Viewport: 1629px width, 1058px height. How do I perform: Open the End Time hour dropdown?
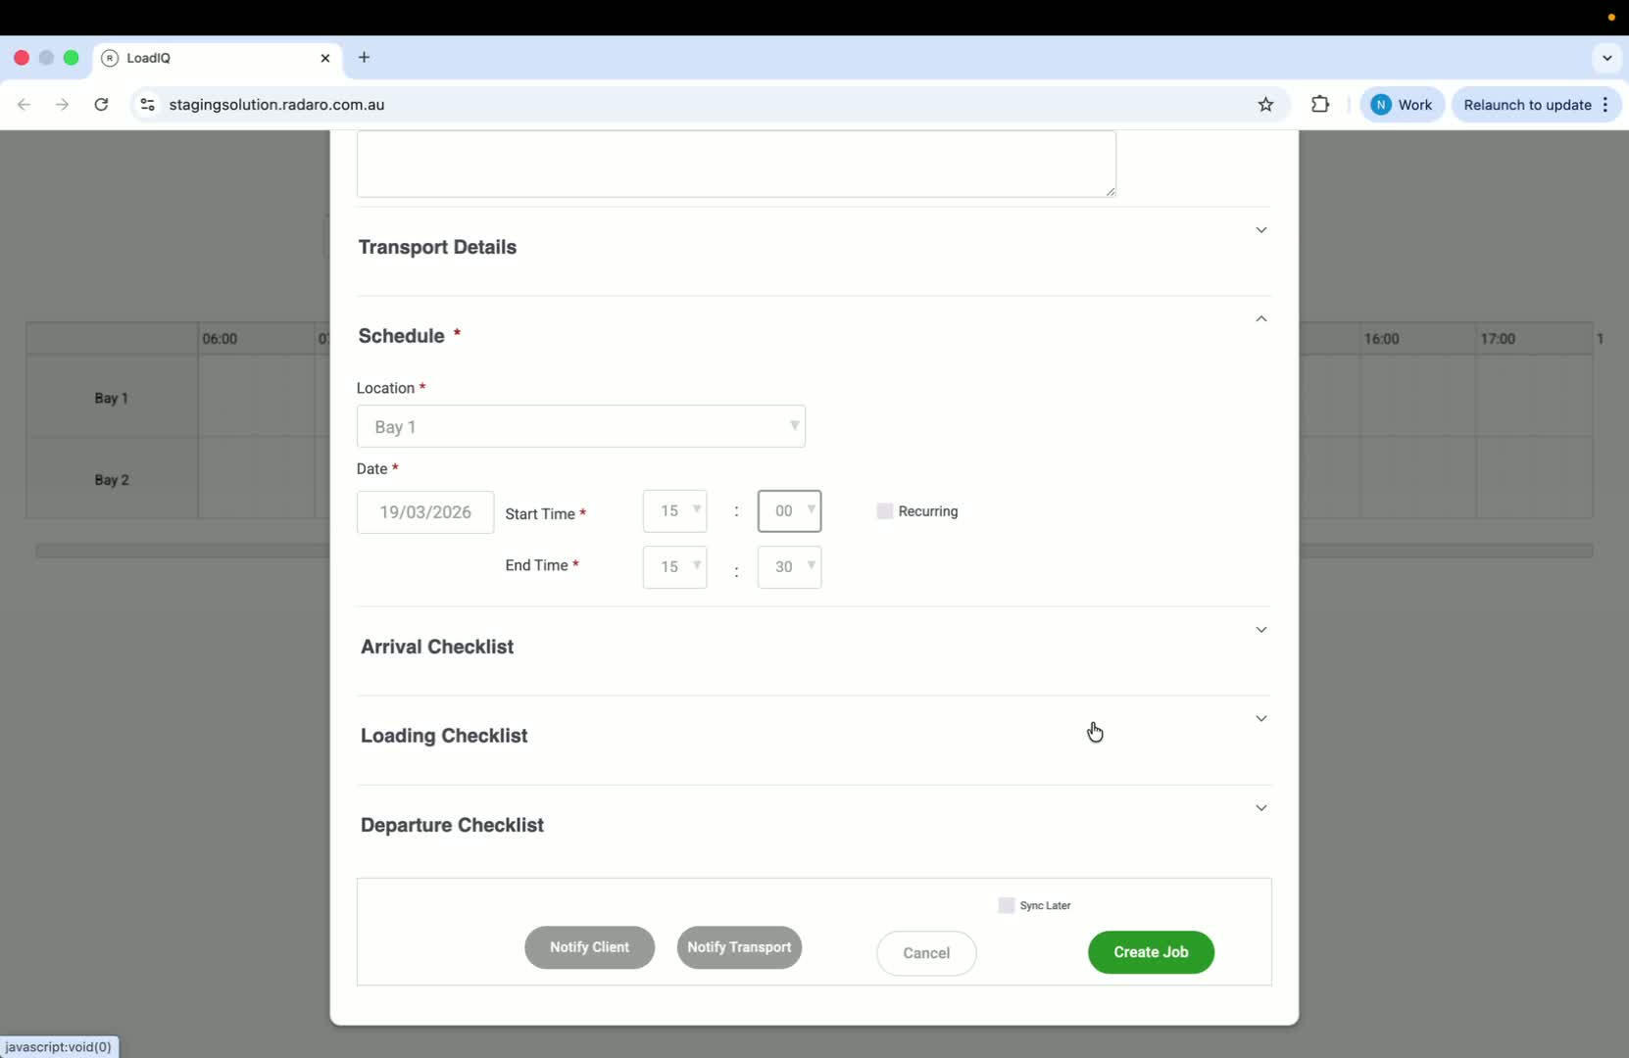pyautogui.click(x=674, y=567)
